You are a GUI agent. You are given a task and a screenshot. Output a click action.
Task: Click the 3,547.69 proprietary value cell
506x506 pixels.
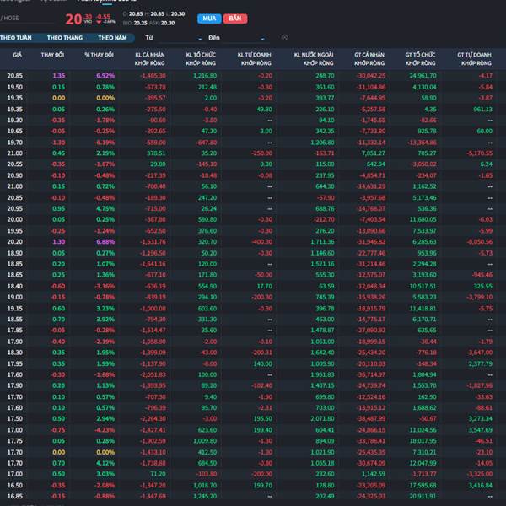(480, 430)
